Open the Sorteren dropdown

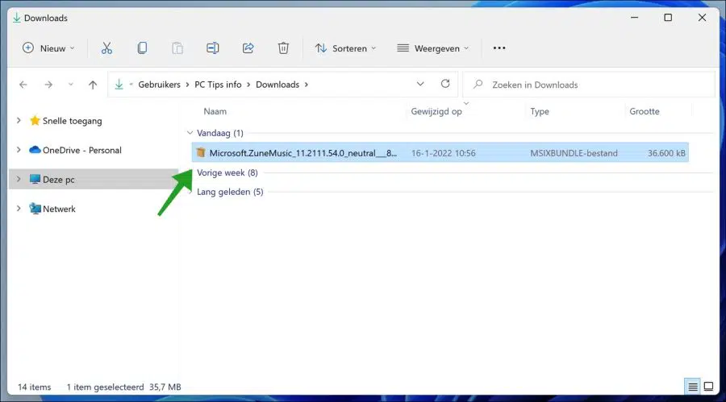click(345, 48)
